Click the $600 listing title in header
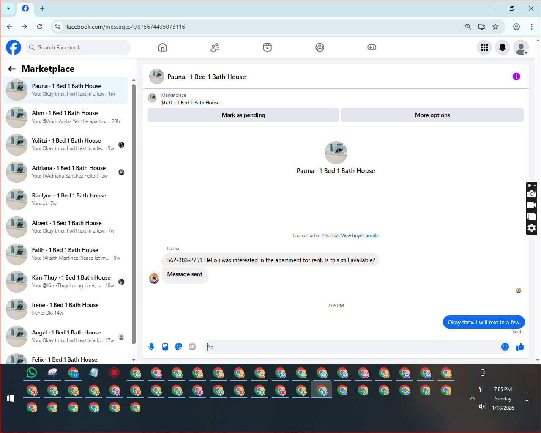Screen dimensions: 541x433 (190, 103)
